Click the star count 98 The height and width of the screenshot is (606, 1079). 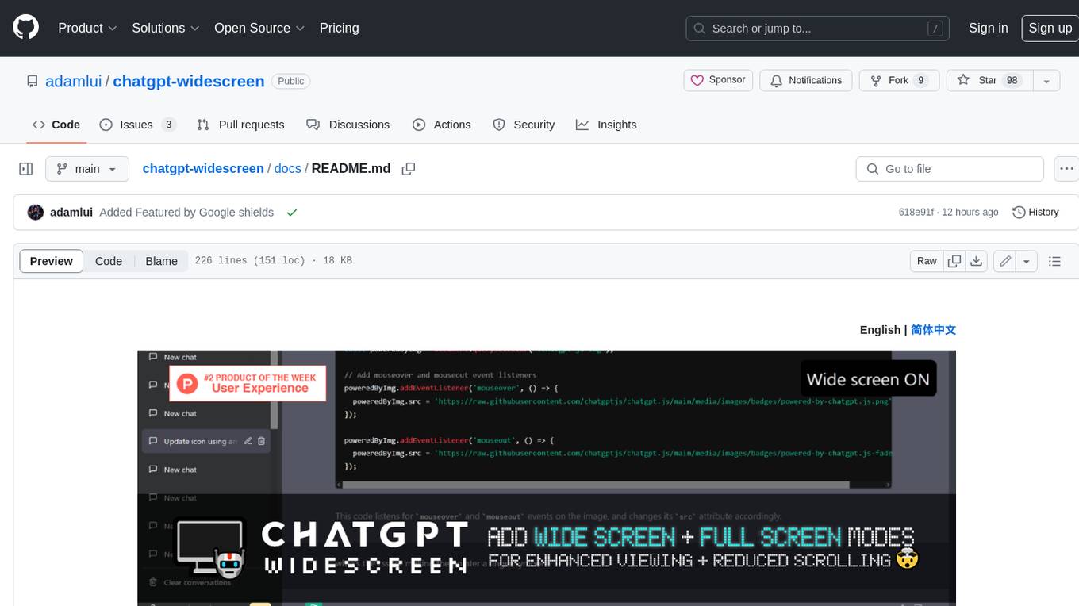[1012, 80]
